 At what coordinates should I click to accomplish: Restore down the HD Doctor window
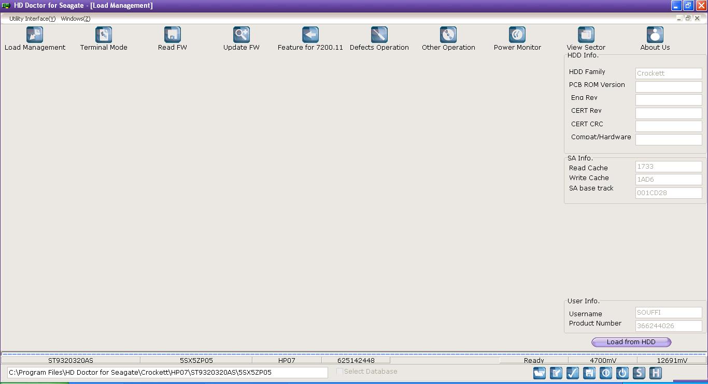point(688,6)
